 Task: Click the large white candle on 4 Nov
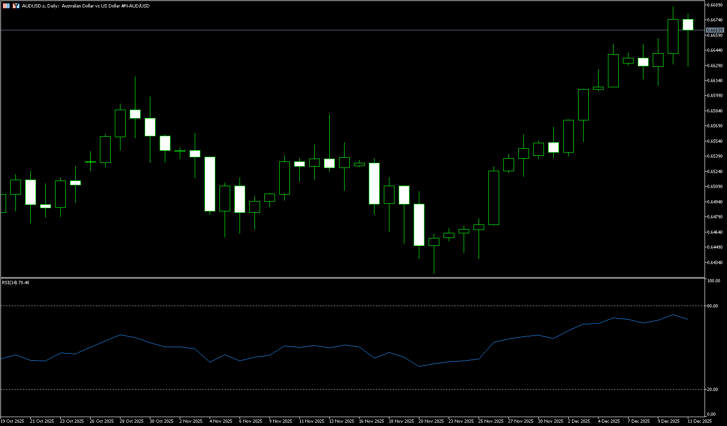pos(210,184)
